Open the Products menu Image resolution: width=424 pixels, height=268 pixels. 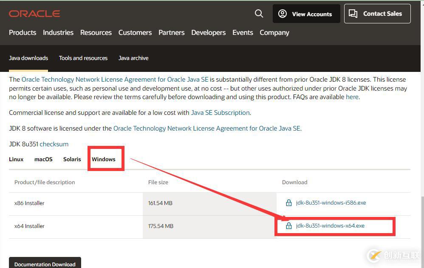pos(23,32)
